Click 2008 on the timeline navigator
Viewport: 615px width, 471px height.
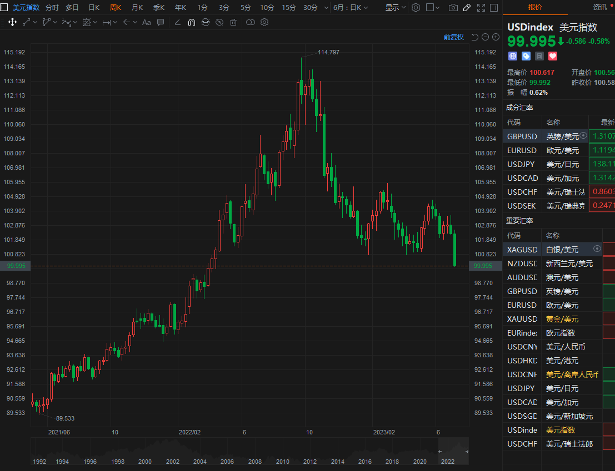(255, 462)
